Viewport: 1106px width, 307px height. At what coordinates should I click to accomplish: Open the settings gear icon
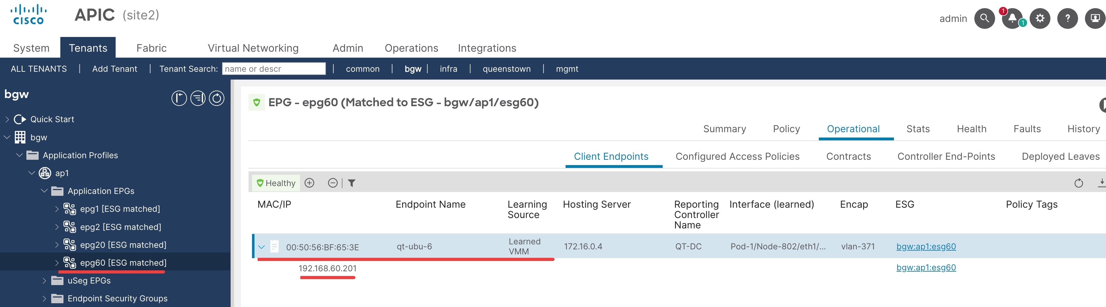[x=1039, y=18]
